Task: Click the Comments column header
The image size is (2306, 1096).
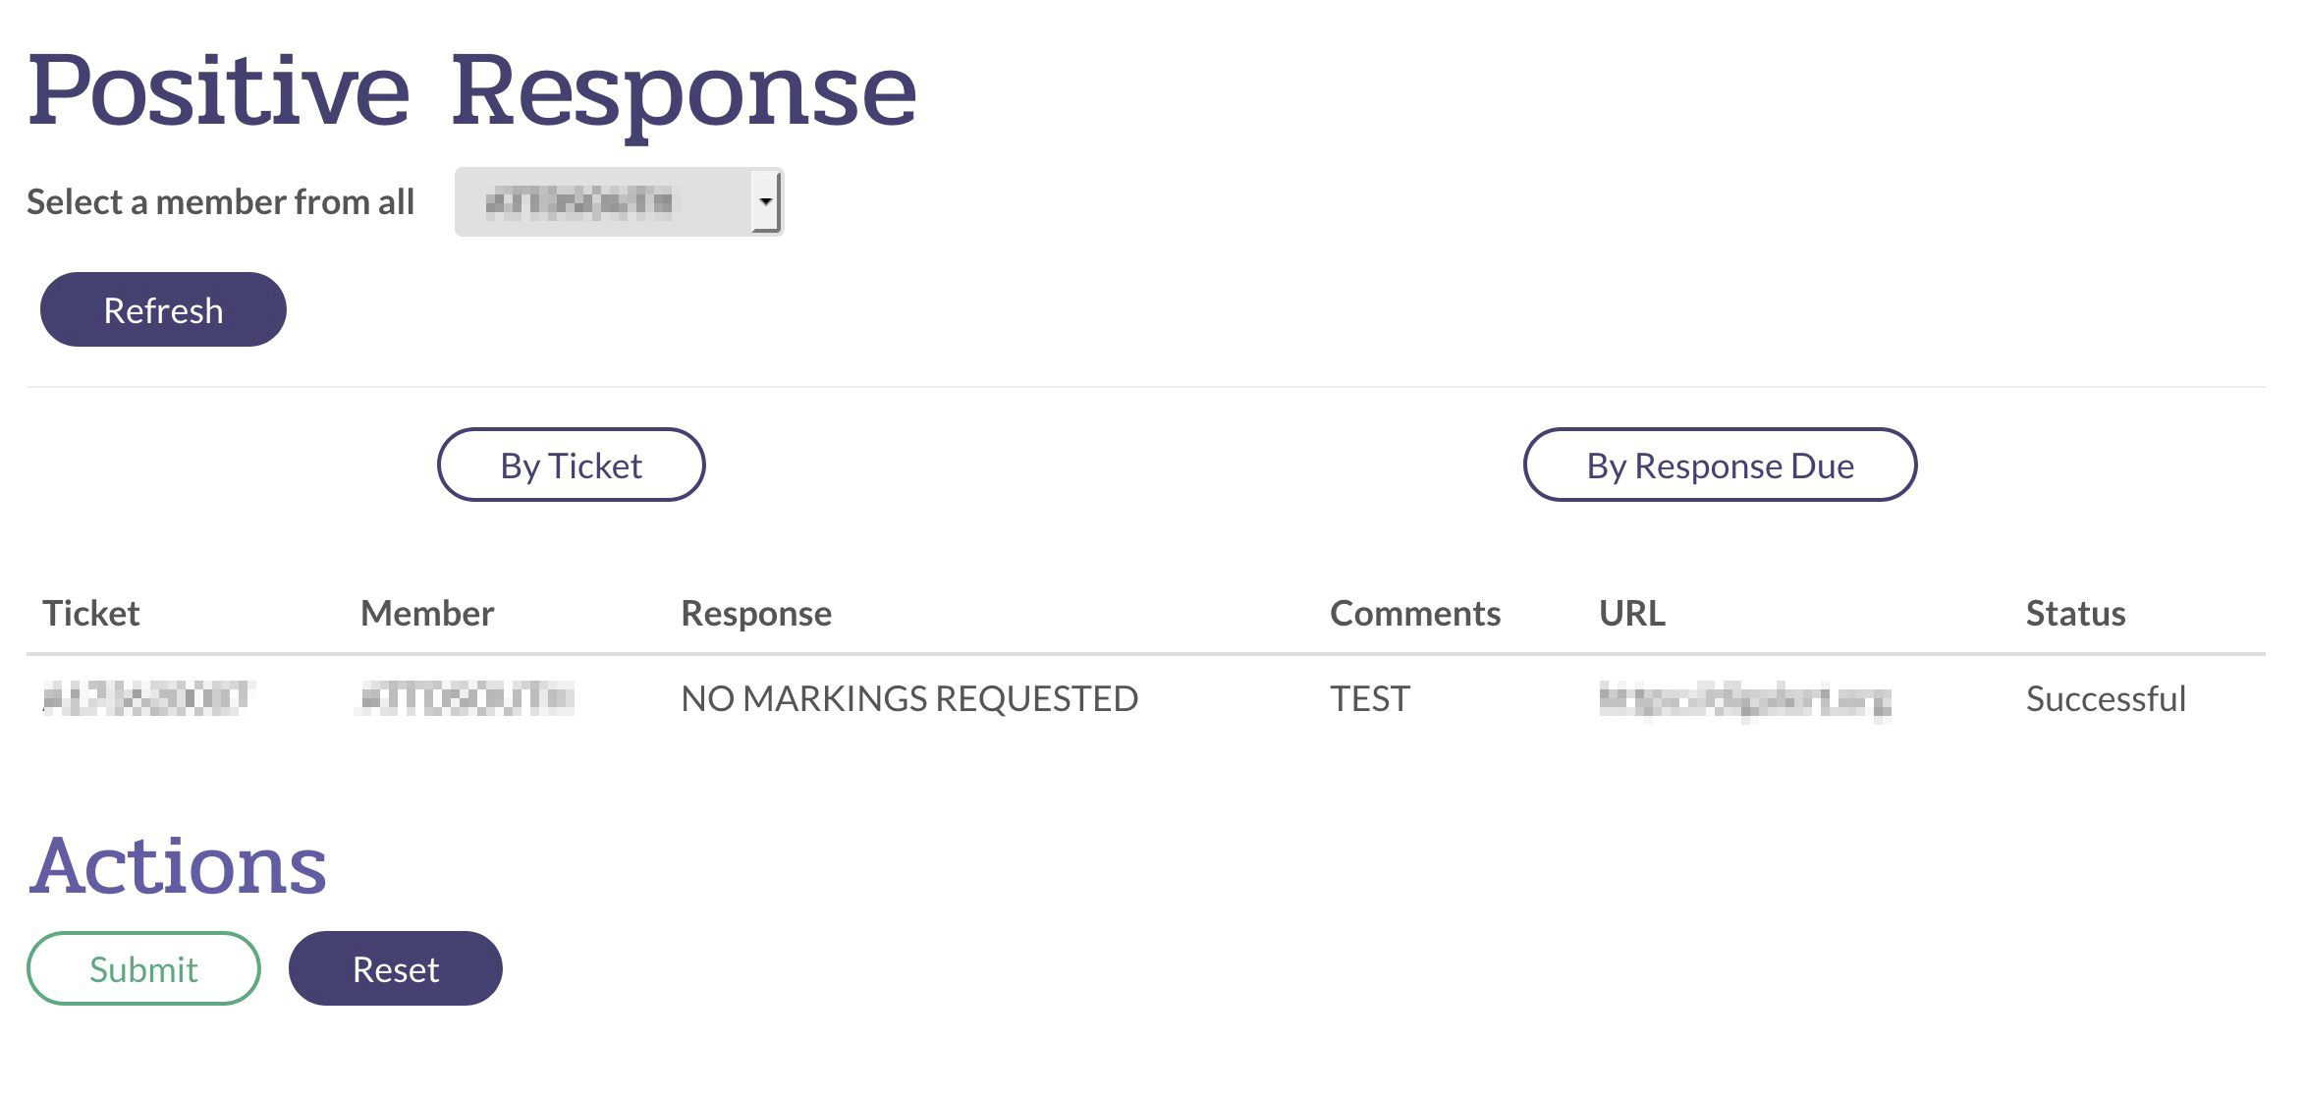Action: click(x=1414, y=614)
